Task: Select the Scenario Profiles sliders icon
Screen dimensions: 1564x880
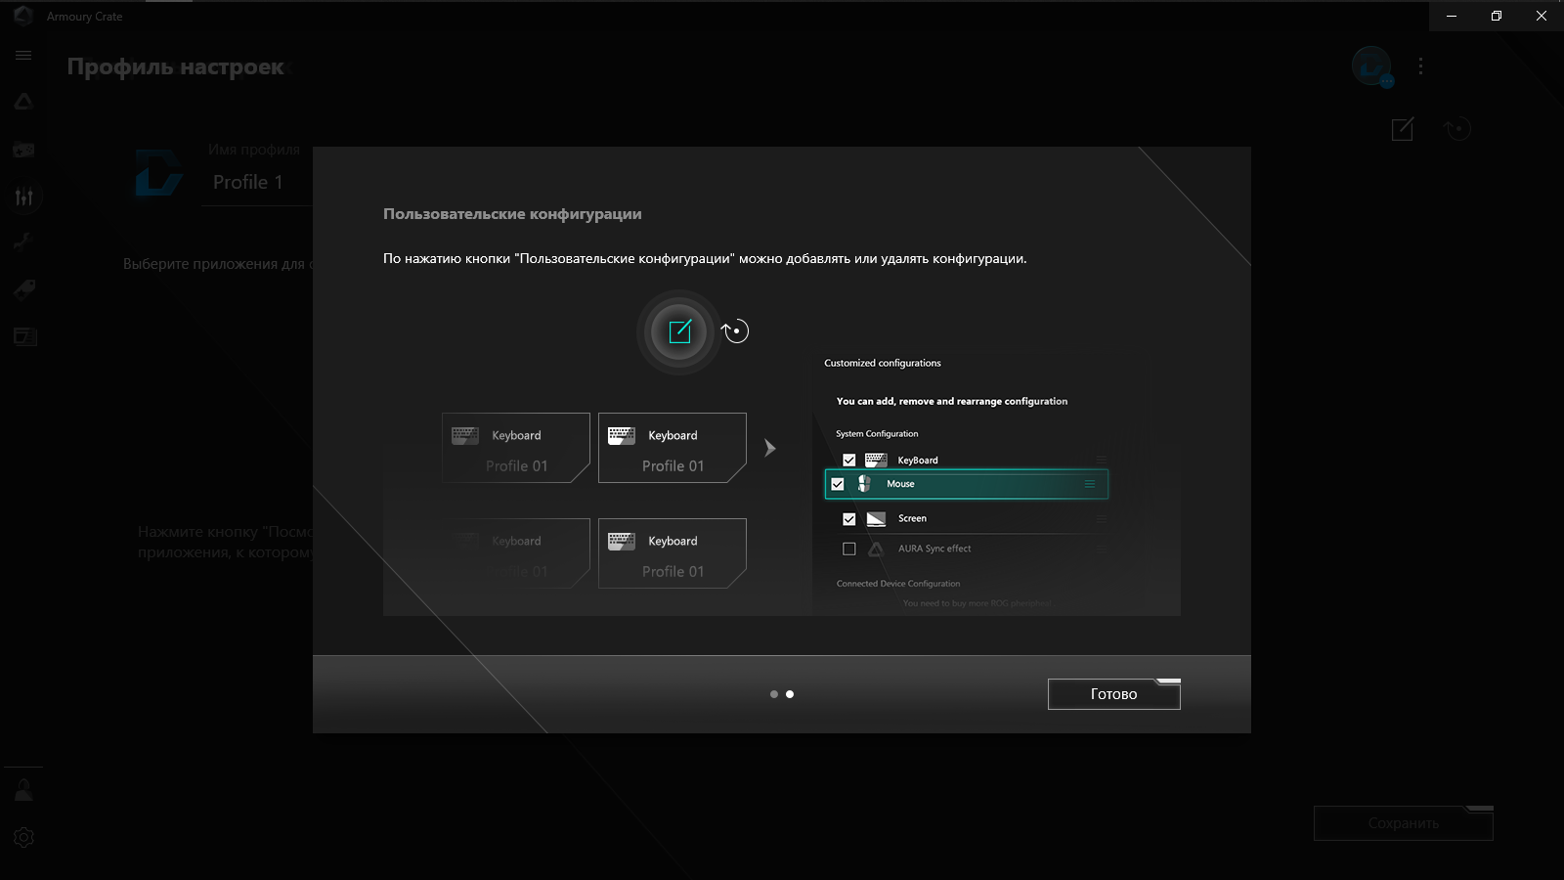Action: pyautogui.click(x=23, y=197)
